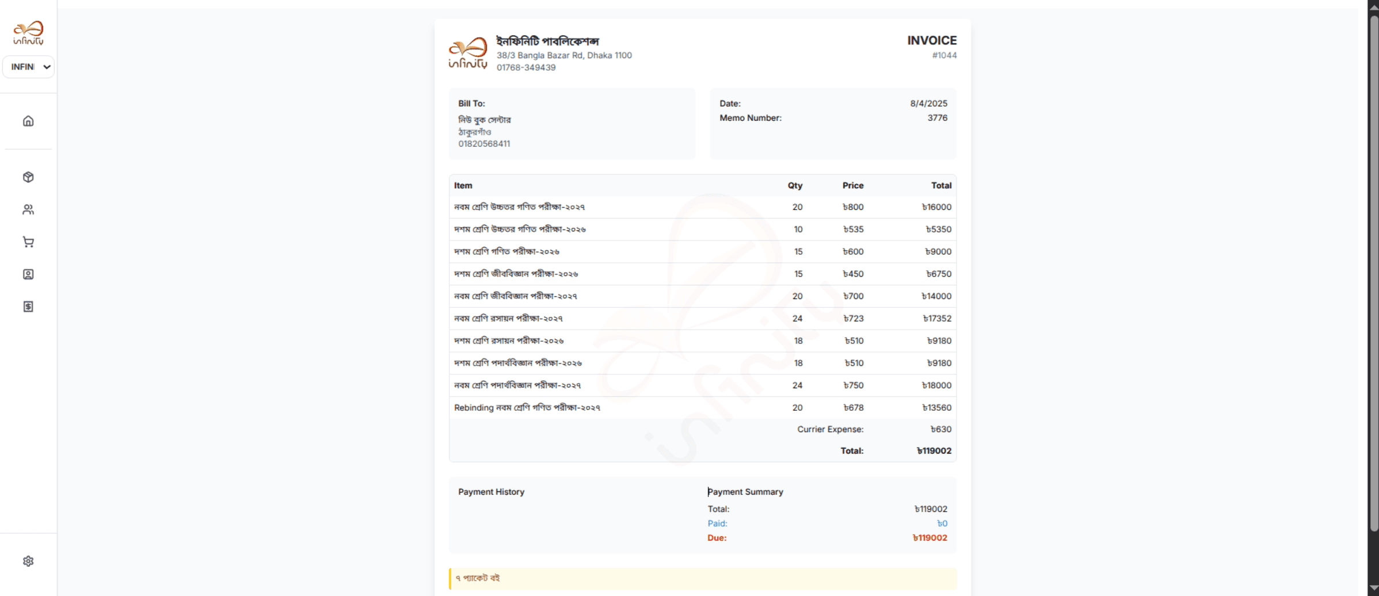Open the Customers icon in the sidebar
The image size is (1379, 596).
[28, 209]
